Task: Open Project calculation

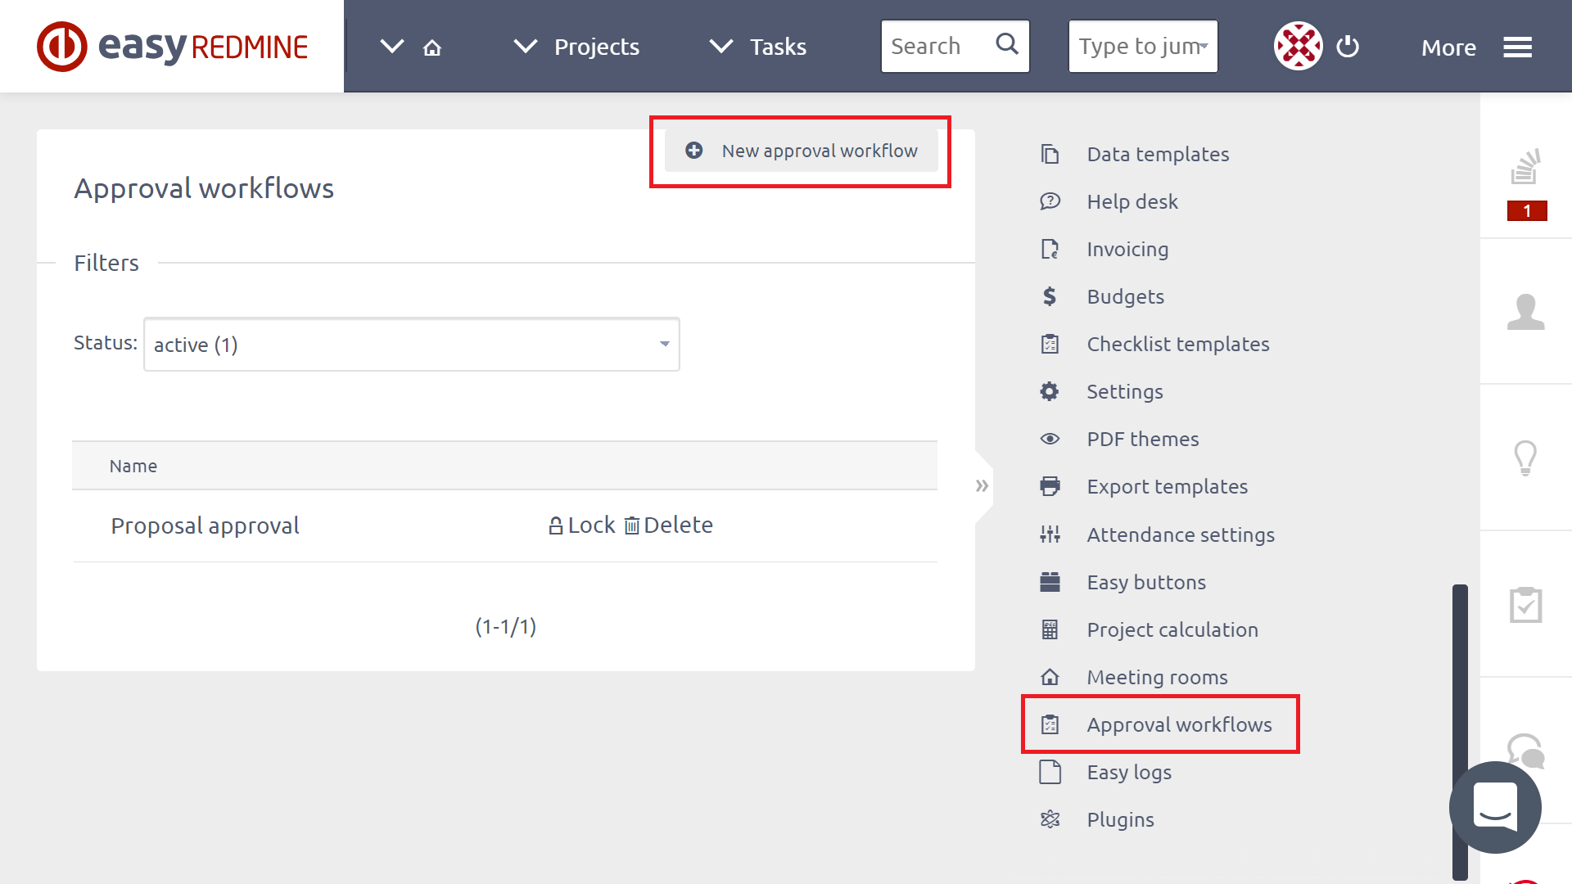Action: click(x=1172, y=629)
